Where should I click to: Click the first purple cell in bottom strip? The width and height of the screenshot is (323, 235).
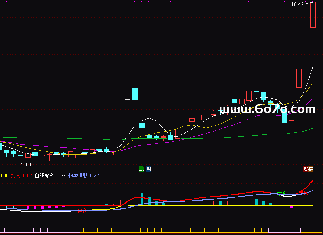(x=2, y=231)
